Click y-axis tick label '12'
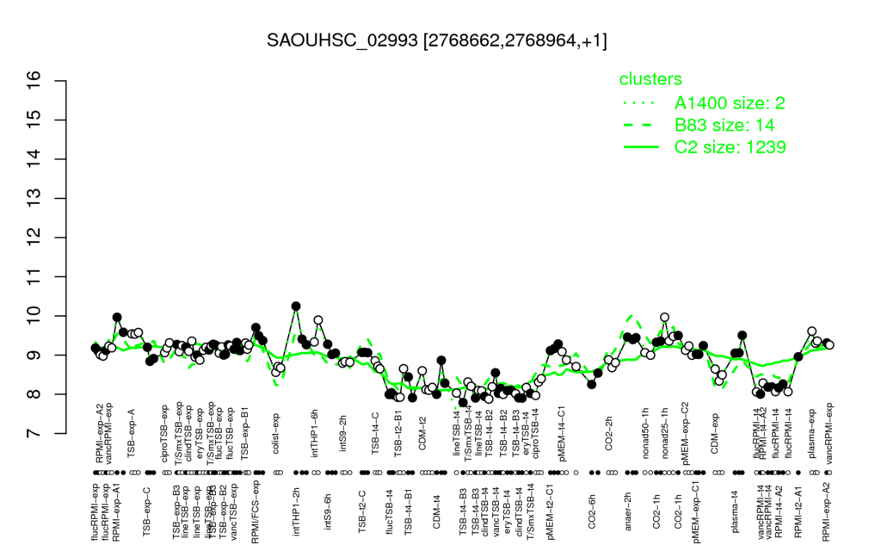The image size is (881, 551). tap(34, 238)
